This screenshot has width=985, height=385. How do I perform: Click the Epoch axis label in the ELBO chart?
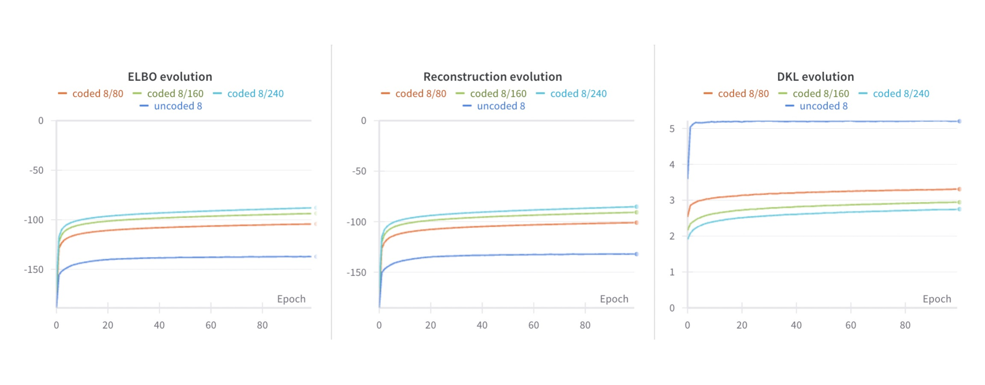point(291,299)
